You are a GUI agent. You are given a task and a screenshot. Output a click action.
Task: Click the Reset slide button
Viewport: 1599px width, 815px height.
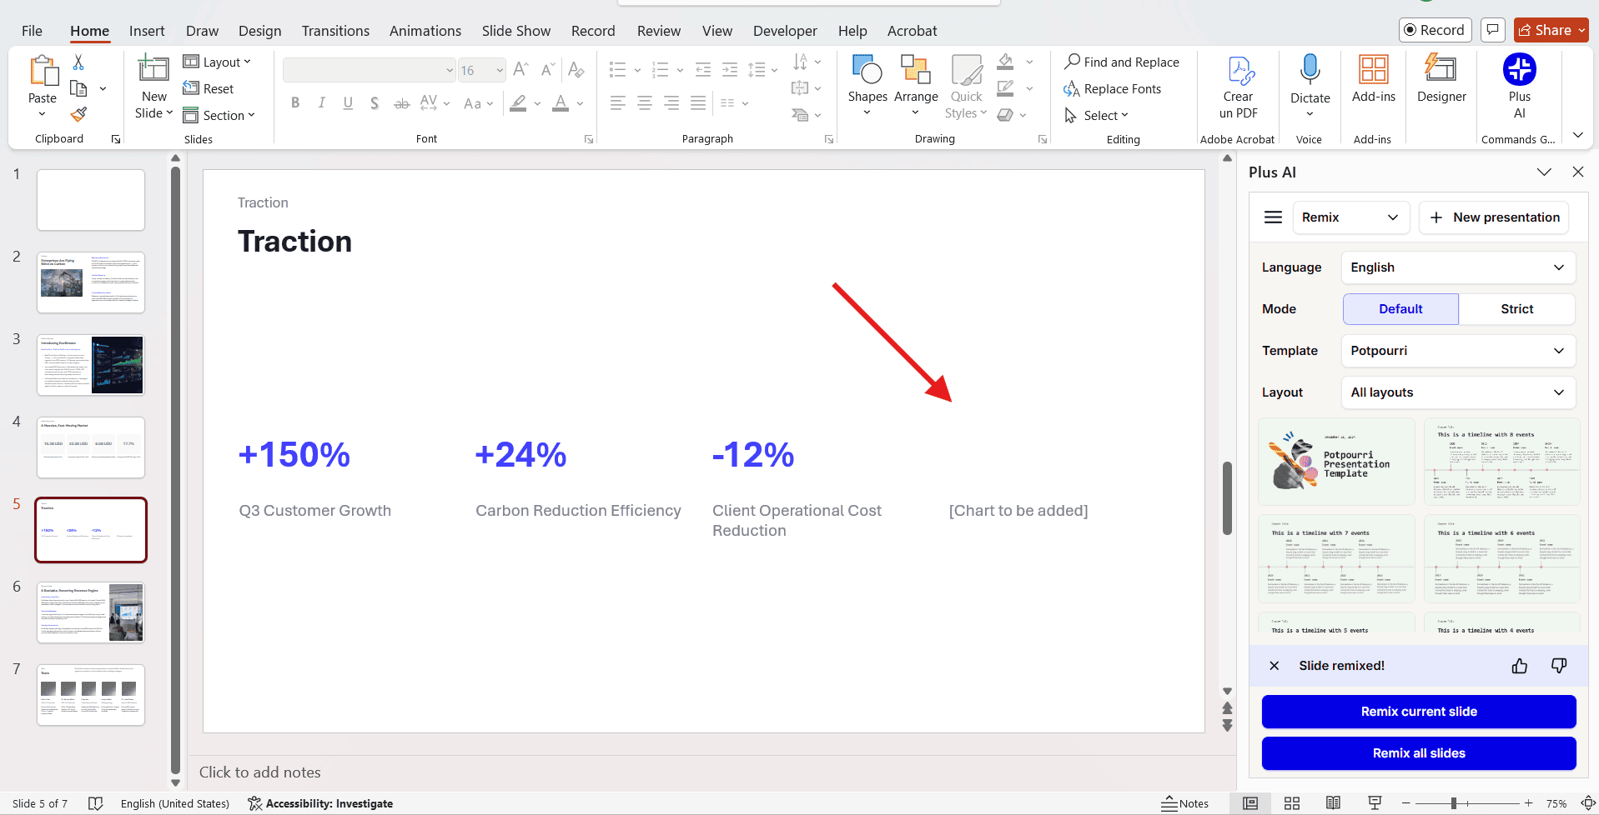209,88
